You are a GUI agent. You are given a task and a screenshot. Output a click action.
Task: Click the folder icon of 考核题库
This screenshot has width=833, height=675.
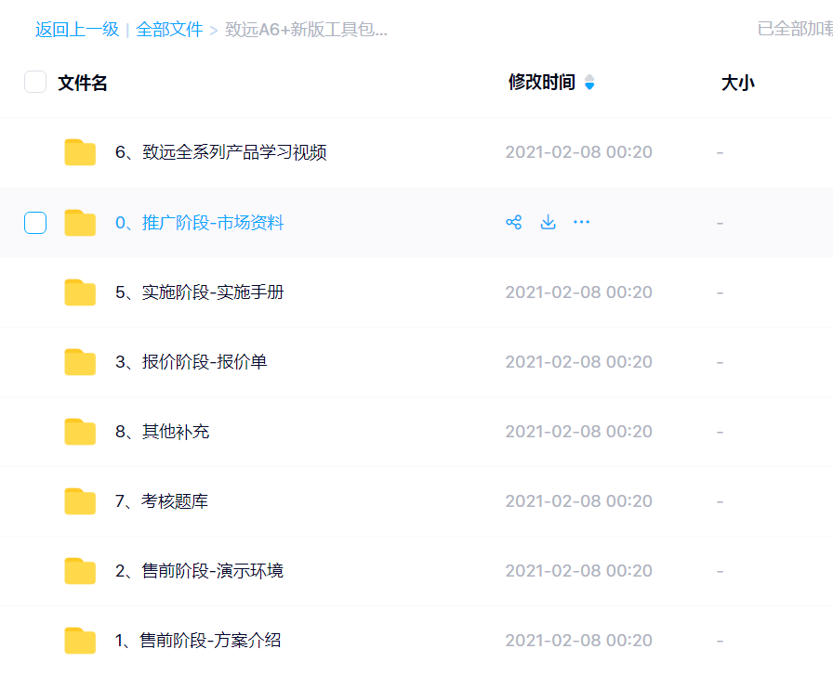point(80,500)
